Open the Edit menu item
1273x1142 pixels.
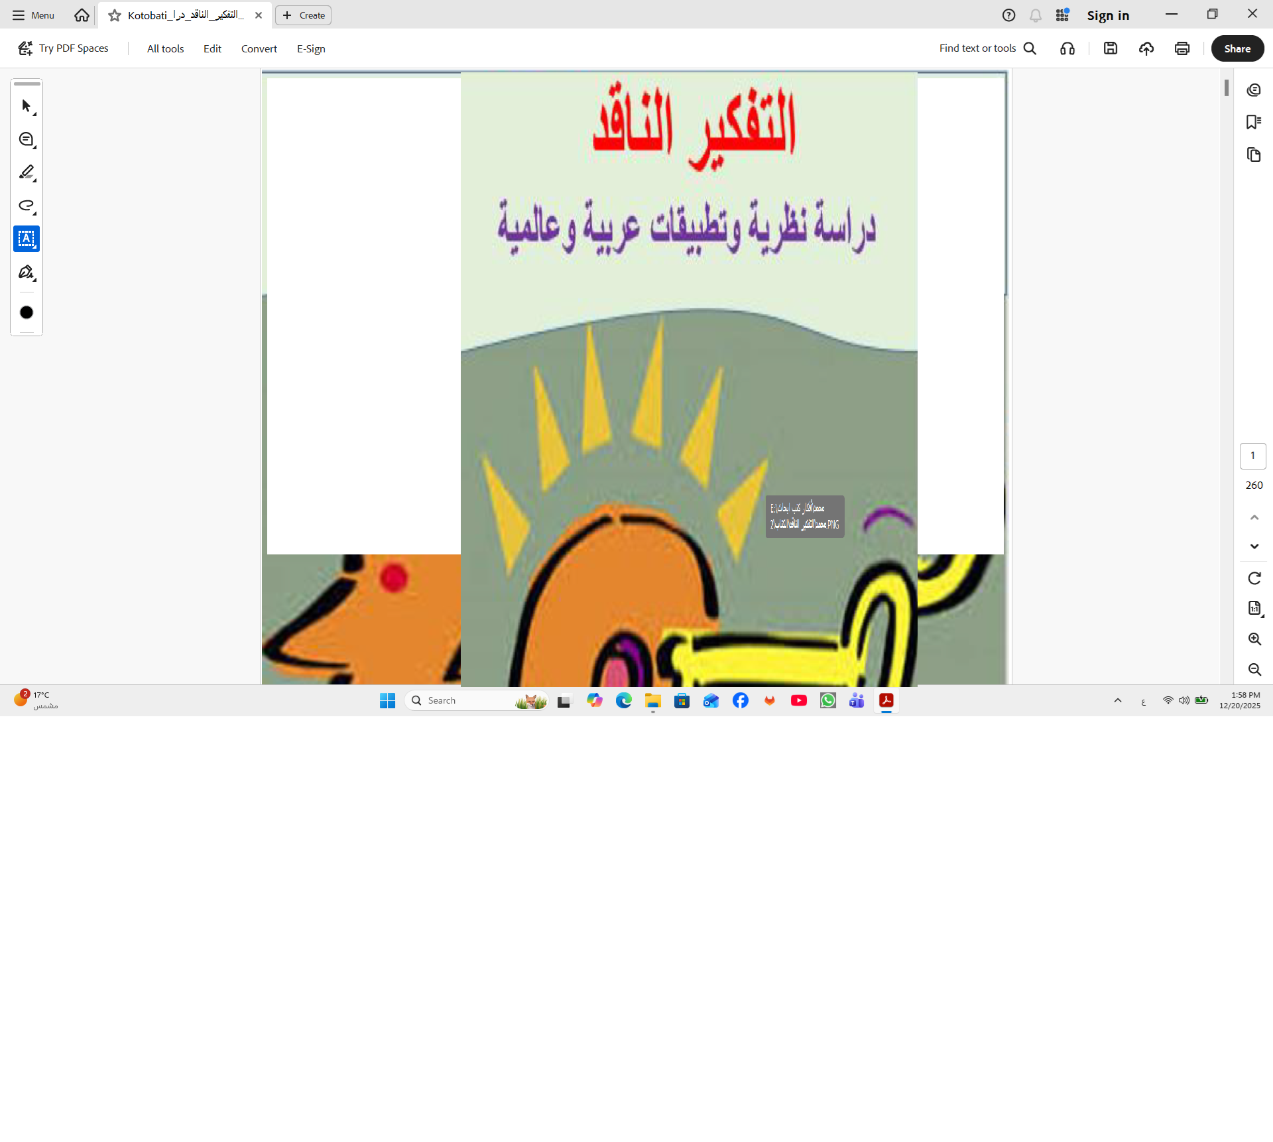pyautogui.click(x=212, y=48)
